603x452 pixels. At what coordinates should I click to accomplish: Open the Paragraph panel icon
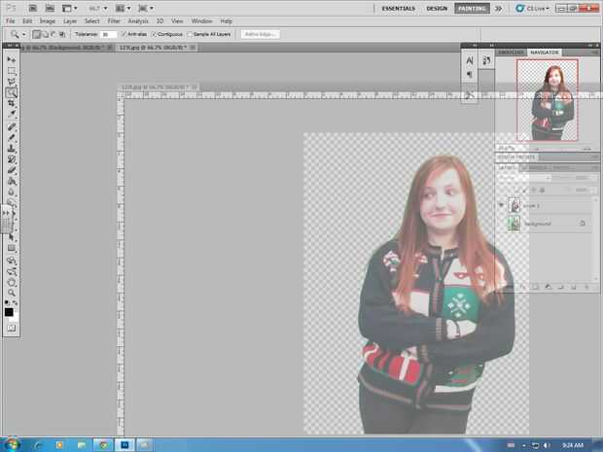point(470,74)
